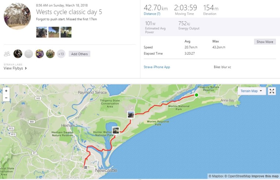
Task: Zoom in on the map
Action: [6, 91]
